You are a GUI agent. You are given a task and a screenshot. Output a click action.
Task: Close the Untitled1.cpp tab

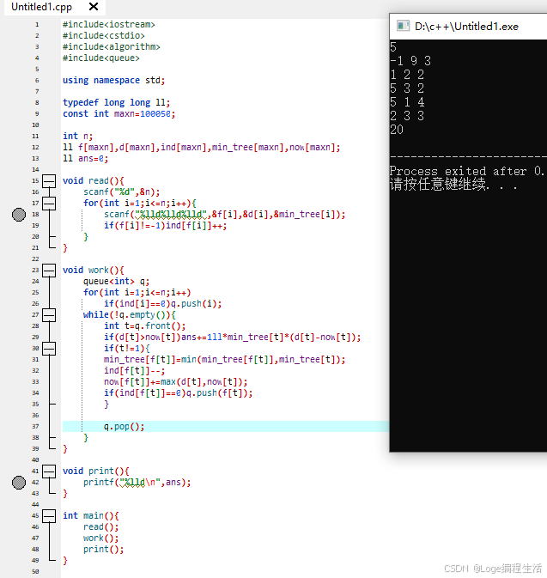click(x=94, y=7)
